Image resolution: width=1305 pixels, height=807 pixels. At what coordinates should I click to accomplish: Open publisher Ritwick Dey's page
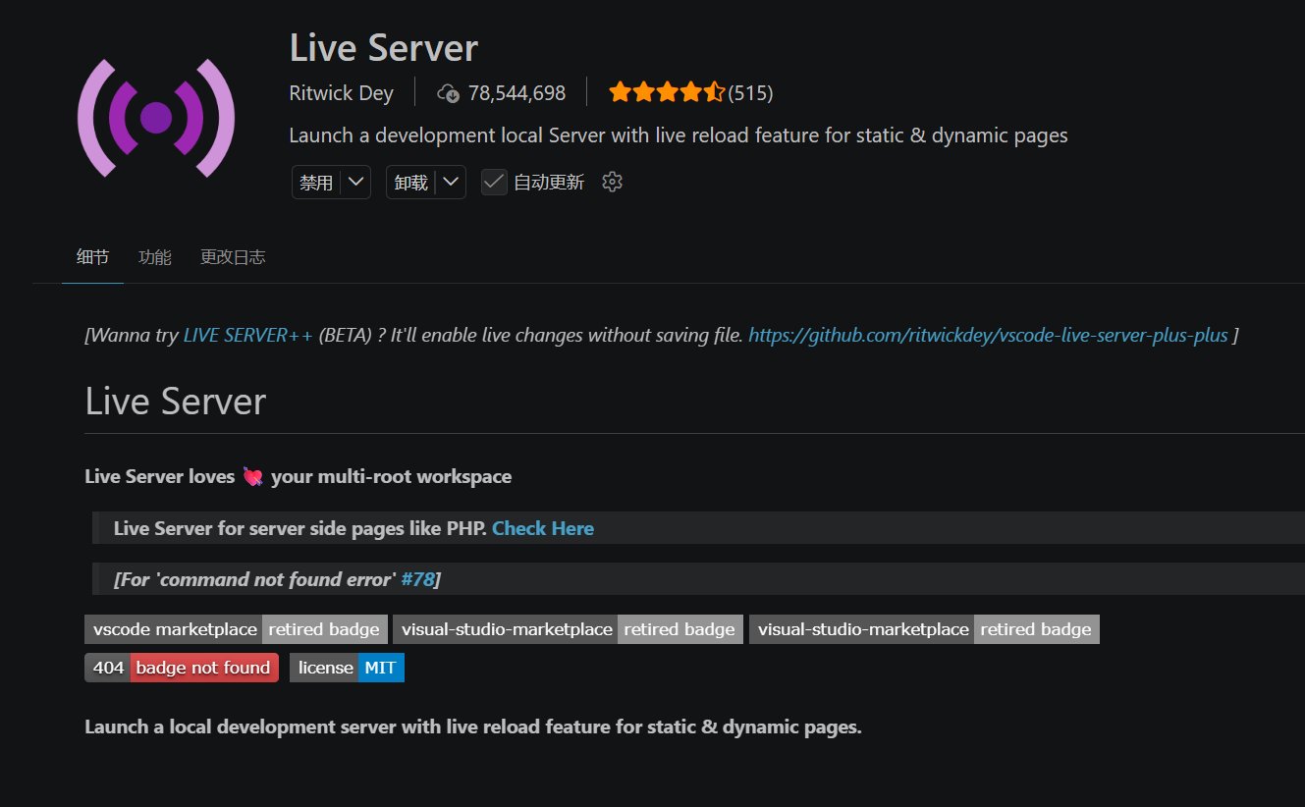pyautogui.click(x=341, y=93)
